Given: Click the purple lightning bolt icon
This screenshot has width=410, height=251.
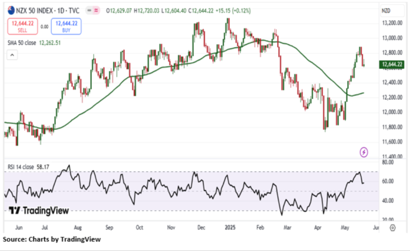Looking at the screenshot, I should point(364,152).
